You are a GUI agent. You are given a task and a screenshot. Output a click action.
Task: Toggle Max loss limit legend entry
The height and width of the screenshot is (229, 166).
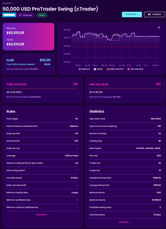click(135, 69)
